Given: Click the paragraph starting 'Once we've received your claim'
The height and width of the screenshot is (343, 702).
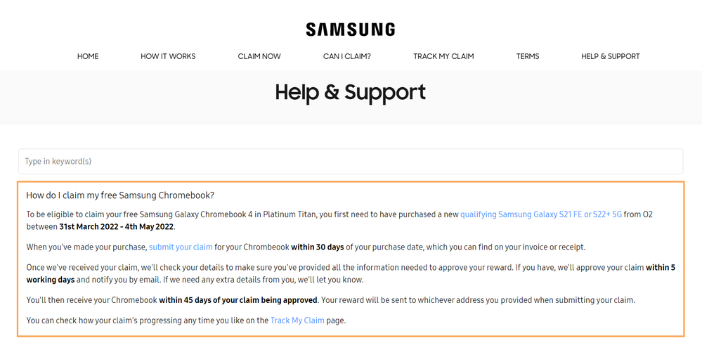Looking at the screenshot, I should pyautogui.click(x=351, y=273).
